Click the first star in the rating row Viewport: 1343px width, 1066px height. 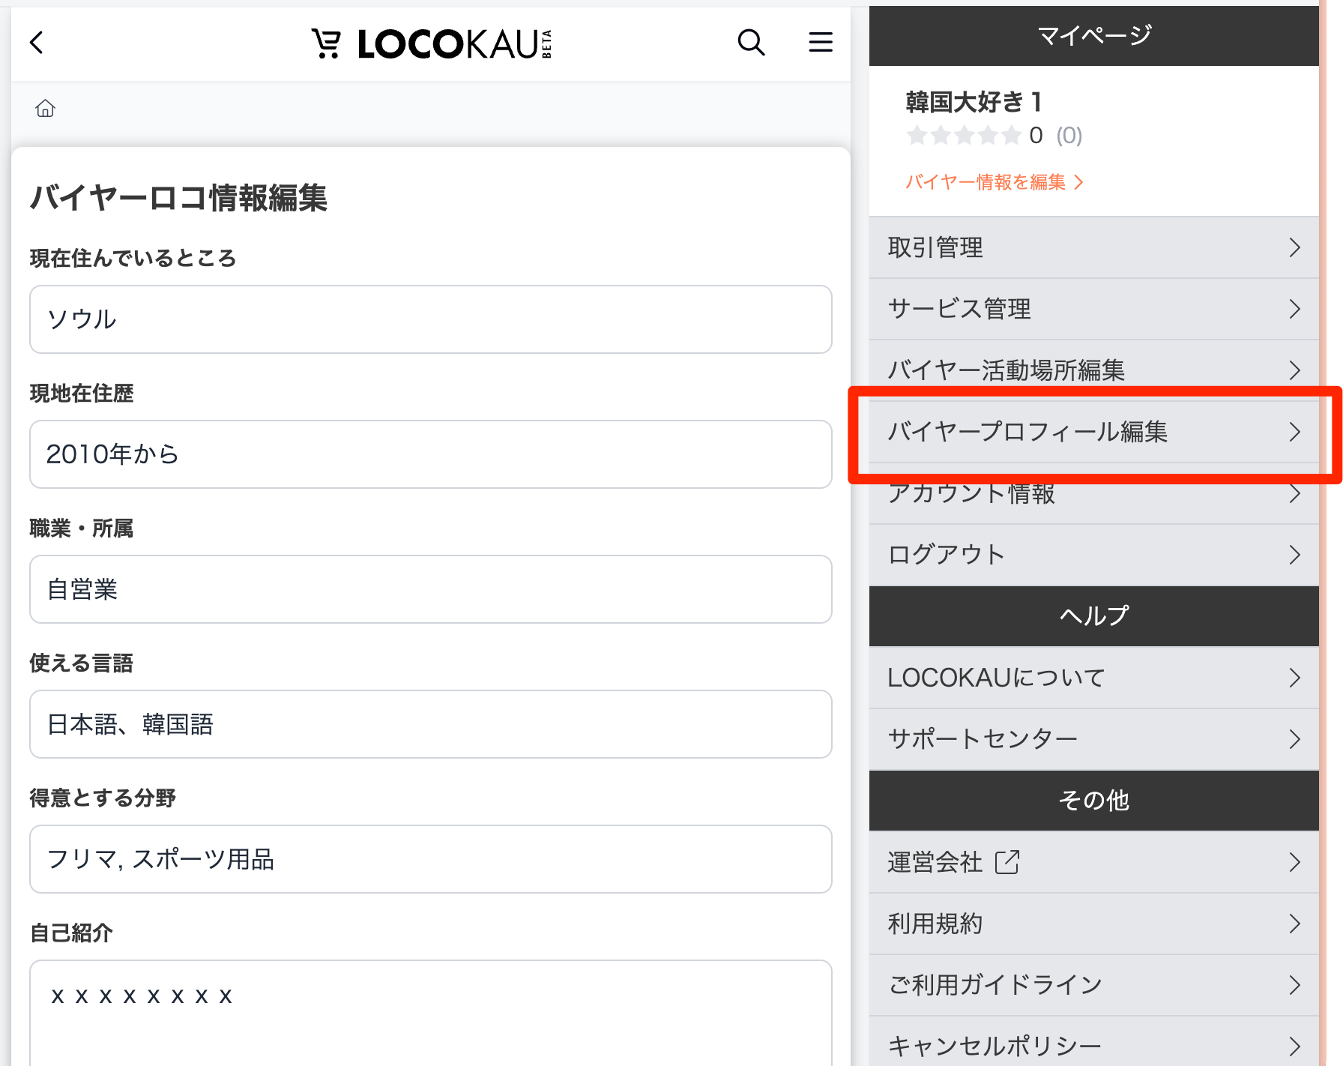[917, 136]
